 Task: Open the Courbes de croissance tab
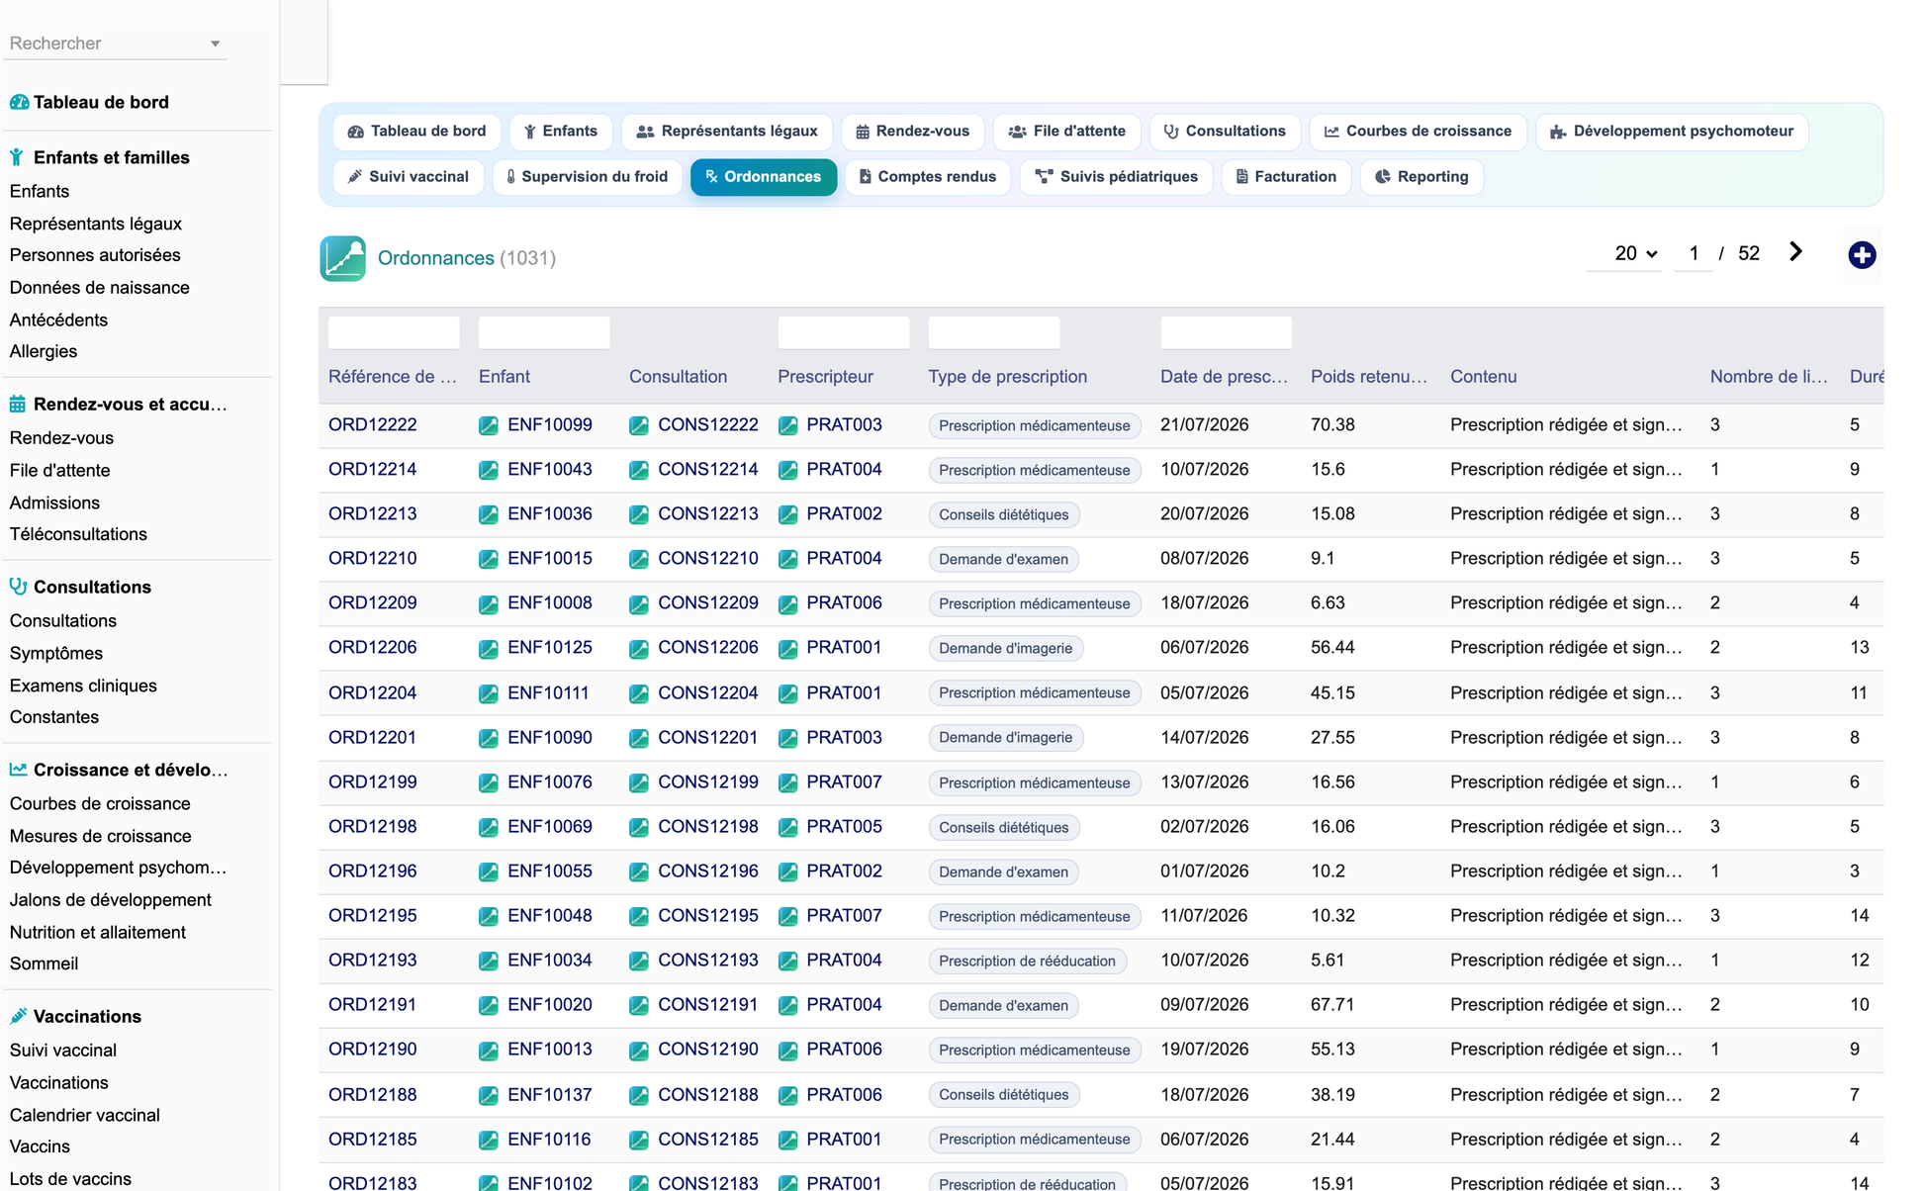[x=1418, y=132]
